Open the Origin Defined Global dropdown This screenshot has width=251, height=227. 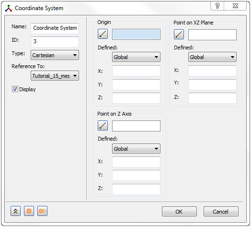click(136, 57)
